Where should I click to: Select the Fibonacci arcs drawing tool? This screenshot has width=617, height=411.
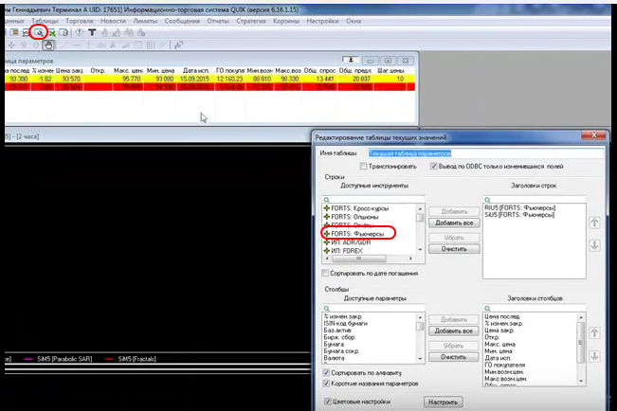[101, 45]
